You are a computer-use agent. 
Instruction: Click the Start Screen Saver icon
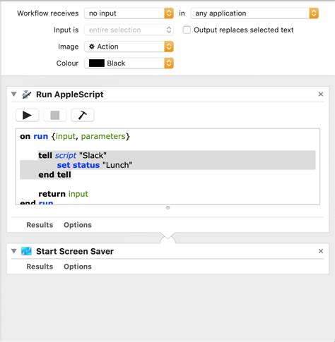tap(26, 251)
